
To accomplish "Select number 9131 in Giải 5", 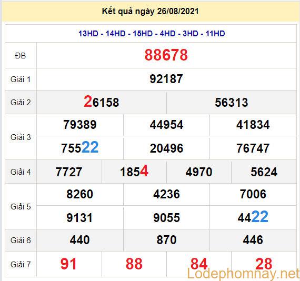I will [79, 218].
